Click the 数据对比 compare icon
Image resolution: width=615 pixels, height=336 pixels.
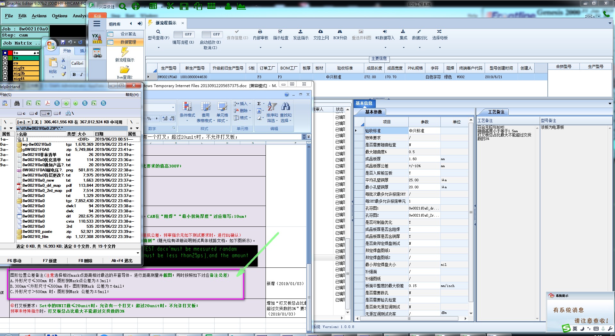click(x=419, y=32)
